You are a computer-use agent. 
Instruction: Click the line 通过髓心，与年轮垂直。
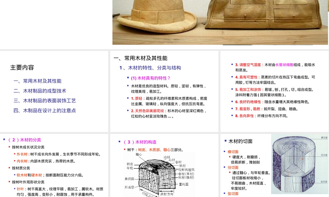tap(252, 173)
